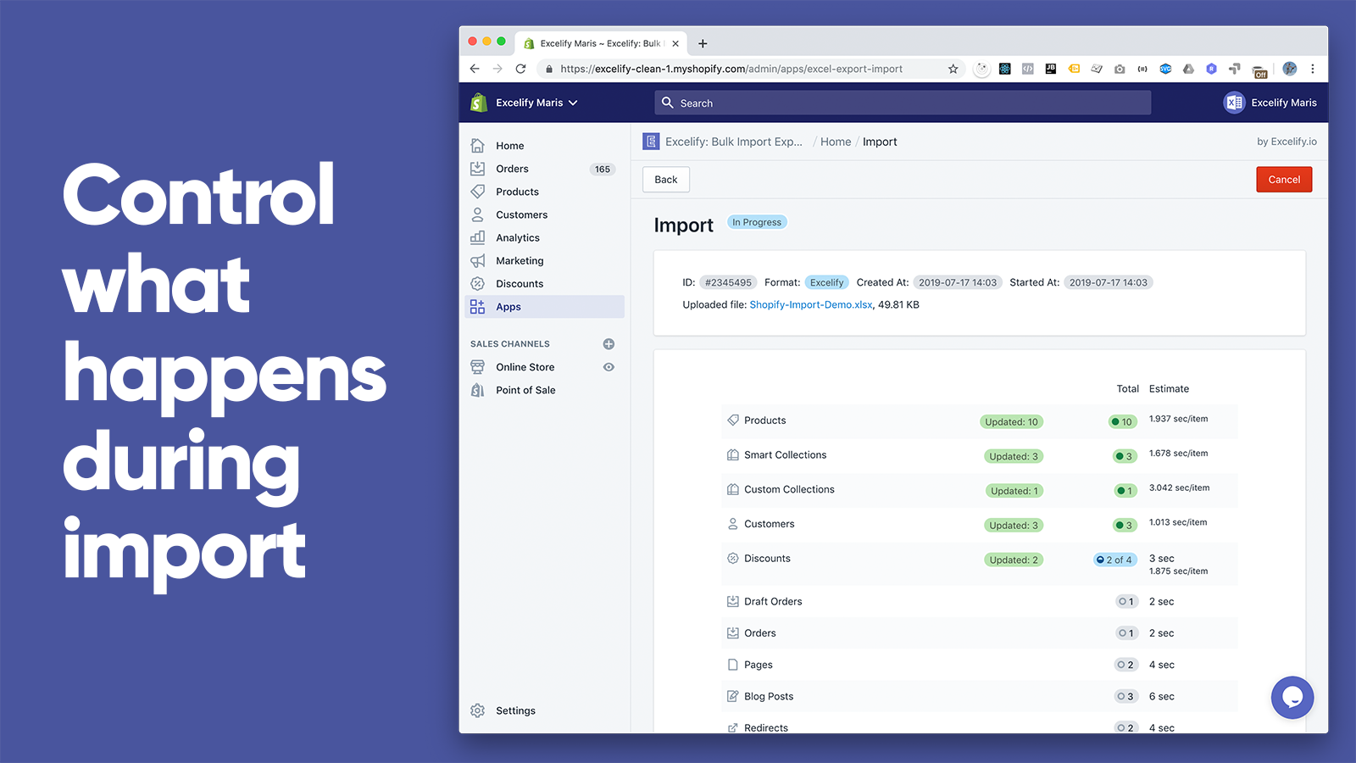Click the Redirects row icon
The width and height of the screenshot is (1356, 763).
pos(733,727)
